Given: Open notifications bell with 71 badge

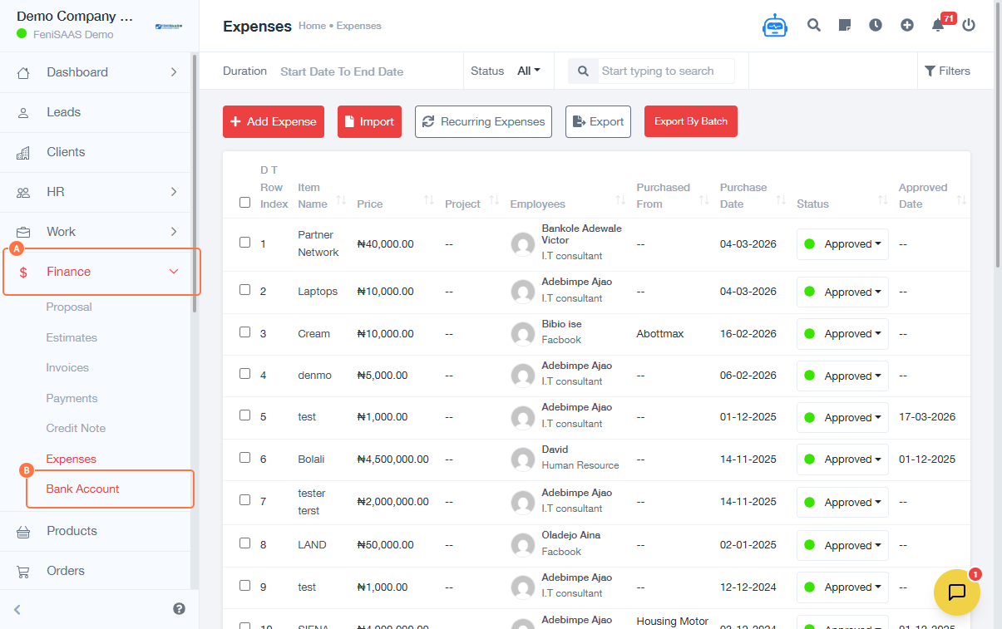Looking at the screenshot, I should coord(938,25).
